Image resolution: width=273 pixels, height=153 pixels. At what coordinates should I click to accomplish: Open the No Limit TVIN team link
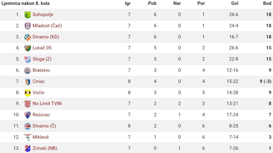[x=47, y=103]
